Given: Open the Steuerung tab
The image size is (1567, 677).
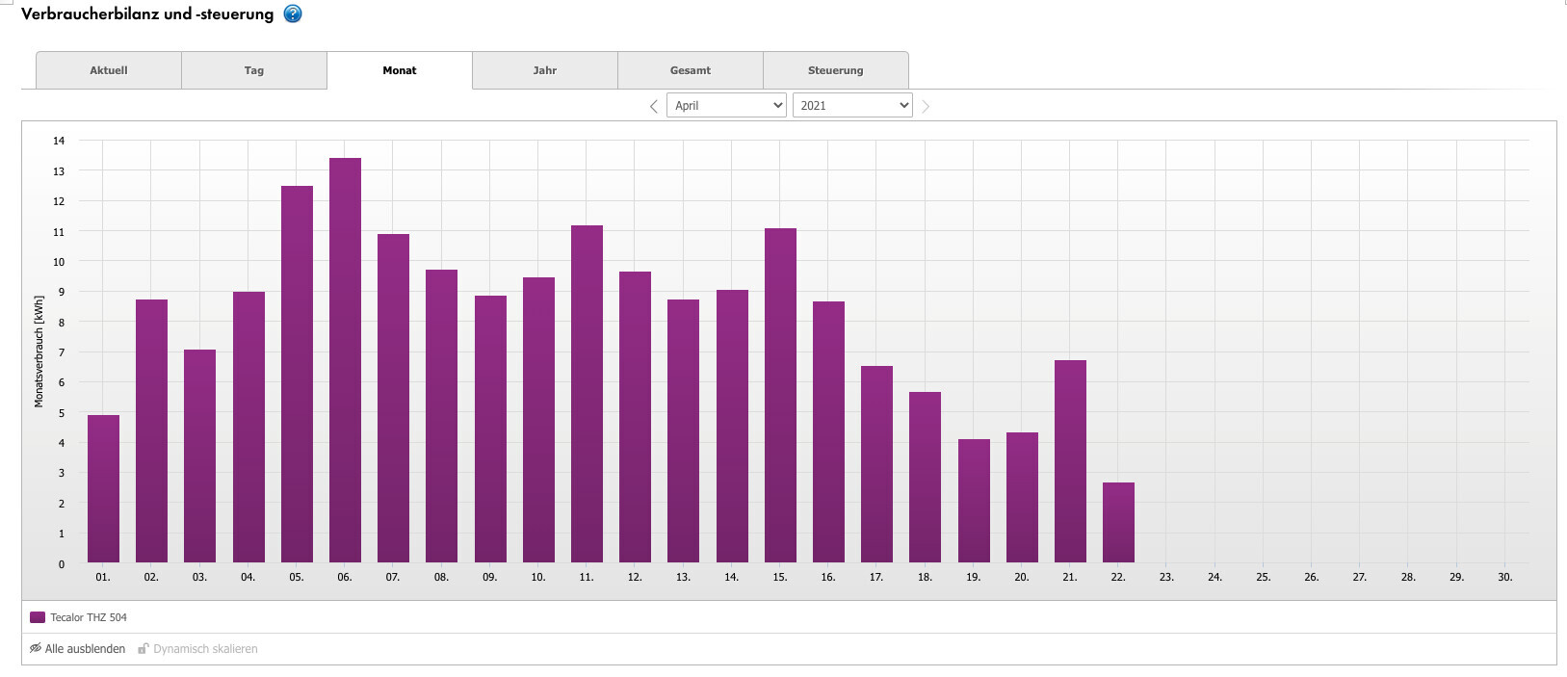Looking at the screenshot, I should (836, 70).
